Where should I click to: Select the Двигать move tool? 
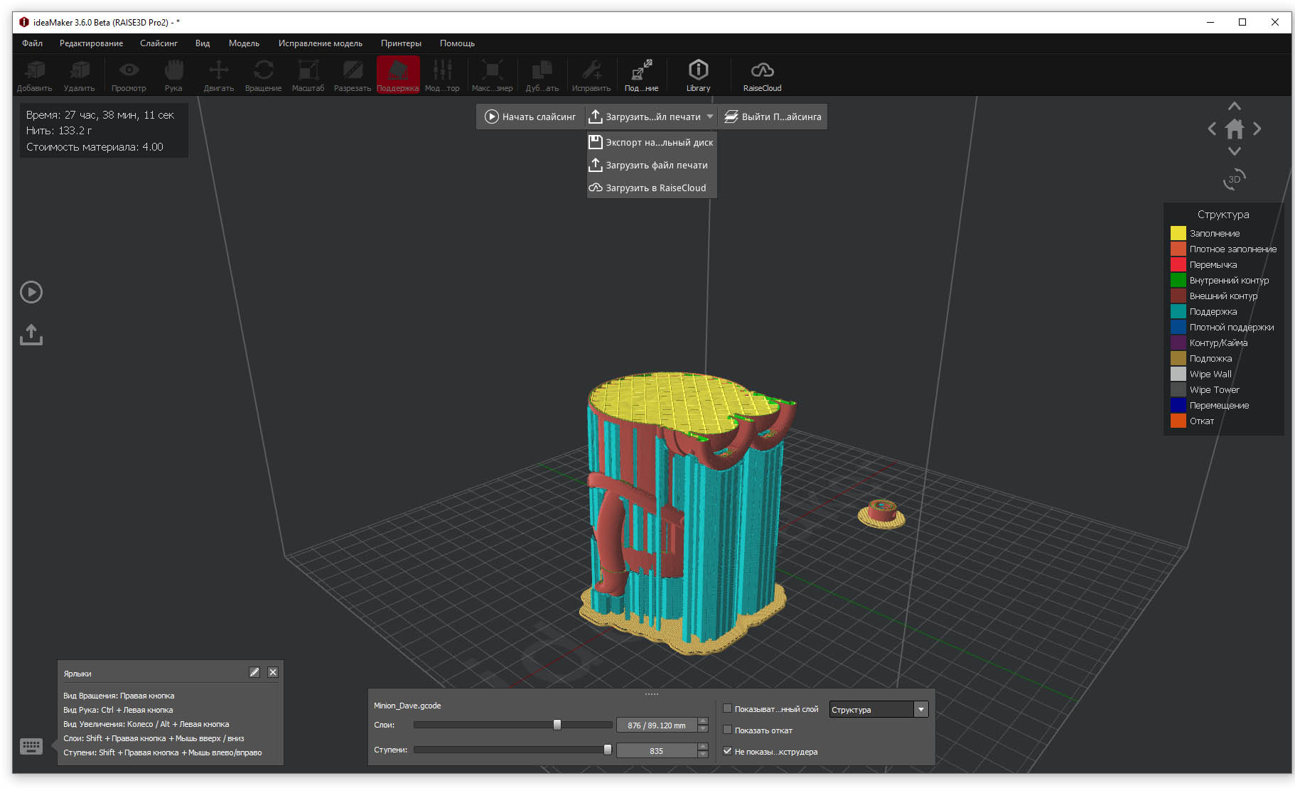point(219,75)
